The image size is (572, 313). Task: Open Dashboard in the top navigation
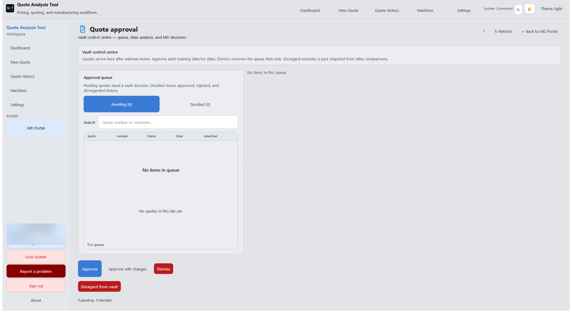[310, 11]
